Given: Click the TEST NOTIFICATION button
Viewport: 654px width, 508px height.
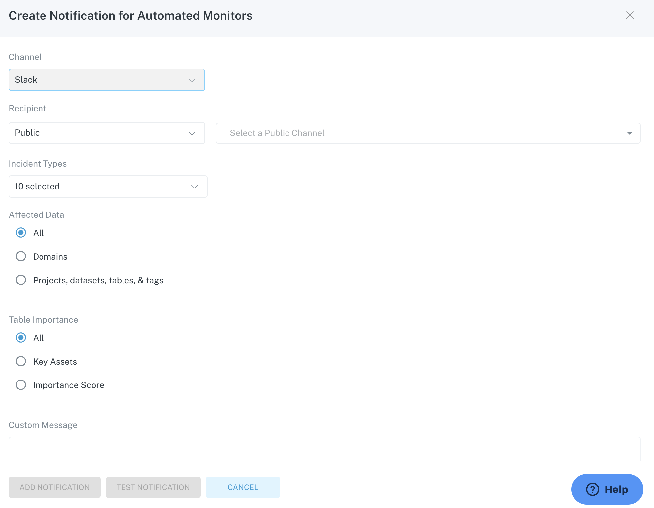Looking at the screenshot, I should [x=153, y=487].
